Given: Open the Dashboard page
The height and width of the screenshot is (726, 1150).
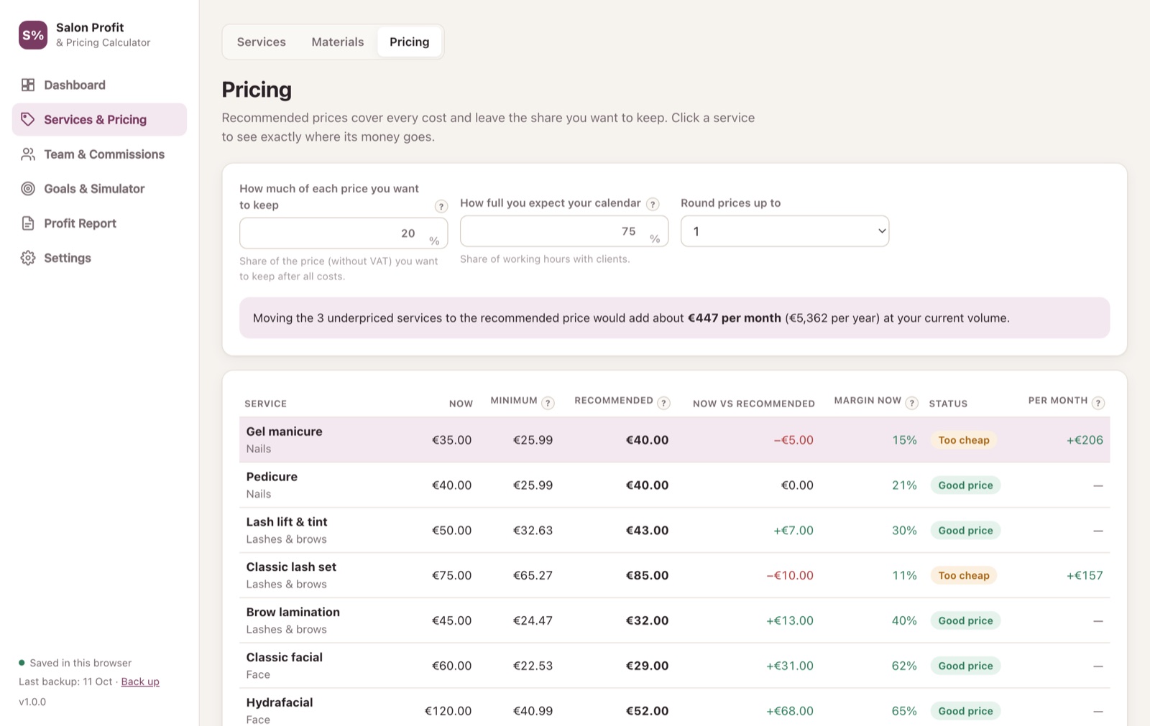Looking at the screenshot, I should click(99, 85).
